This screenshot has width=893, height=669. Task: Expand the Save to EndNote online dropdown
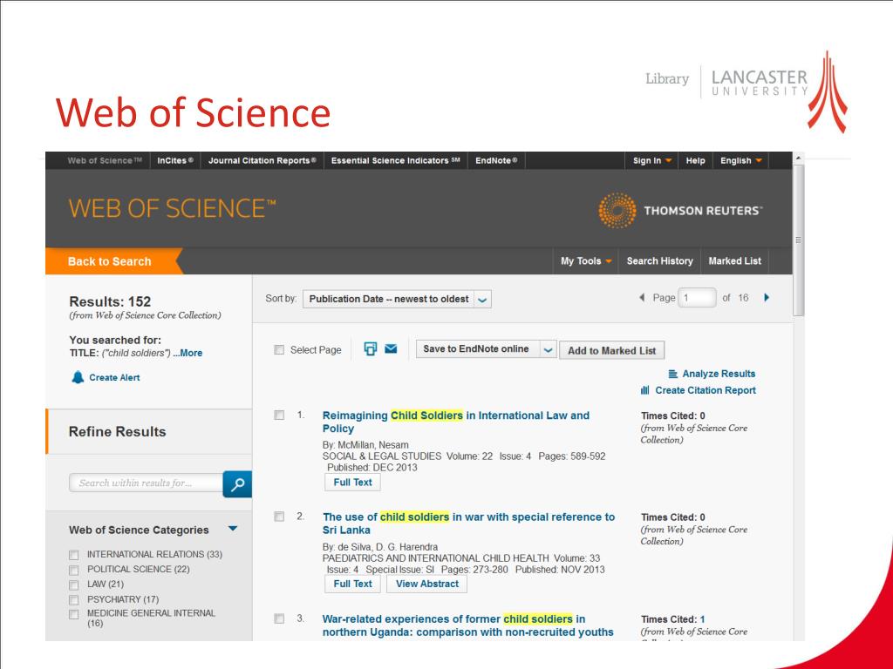coord(548,349)
